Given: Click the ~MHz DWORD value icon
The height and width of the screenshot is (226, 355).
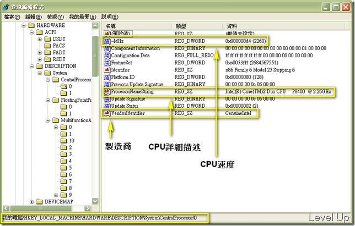Looking at the screenshot, I should [107, 41].
